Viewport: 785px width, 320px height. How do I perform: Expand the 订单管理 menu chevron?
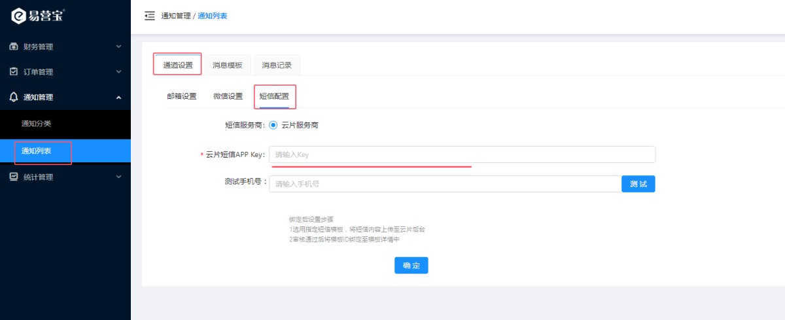(x=118, y=72)
